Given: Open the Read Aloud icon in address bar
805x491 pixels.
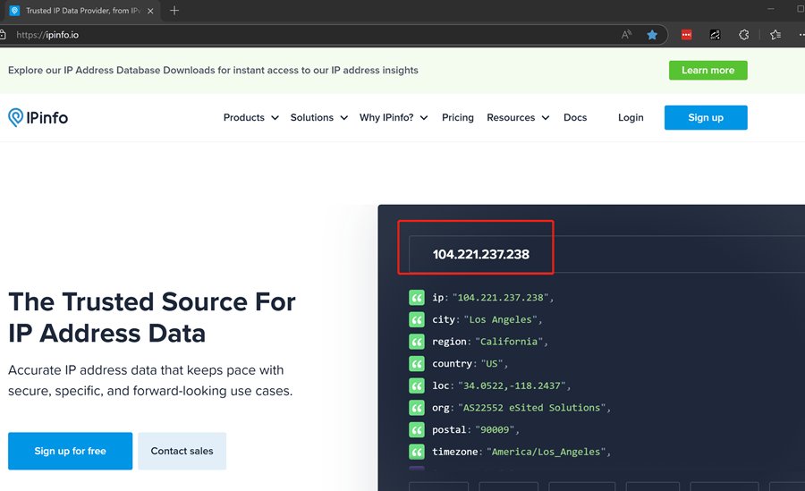Looking at the screenshot, I should (626, 35).
